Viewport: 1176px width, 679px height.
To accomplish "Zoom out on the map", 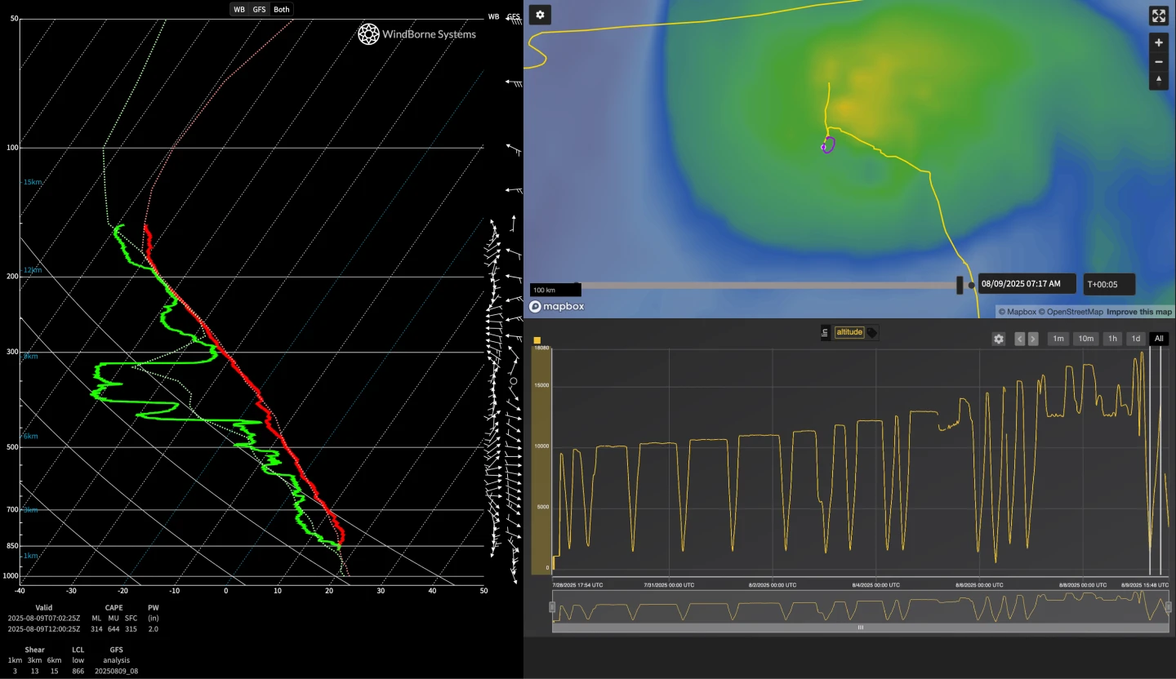I will 1159,62.
